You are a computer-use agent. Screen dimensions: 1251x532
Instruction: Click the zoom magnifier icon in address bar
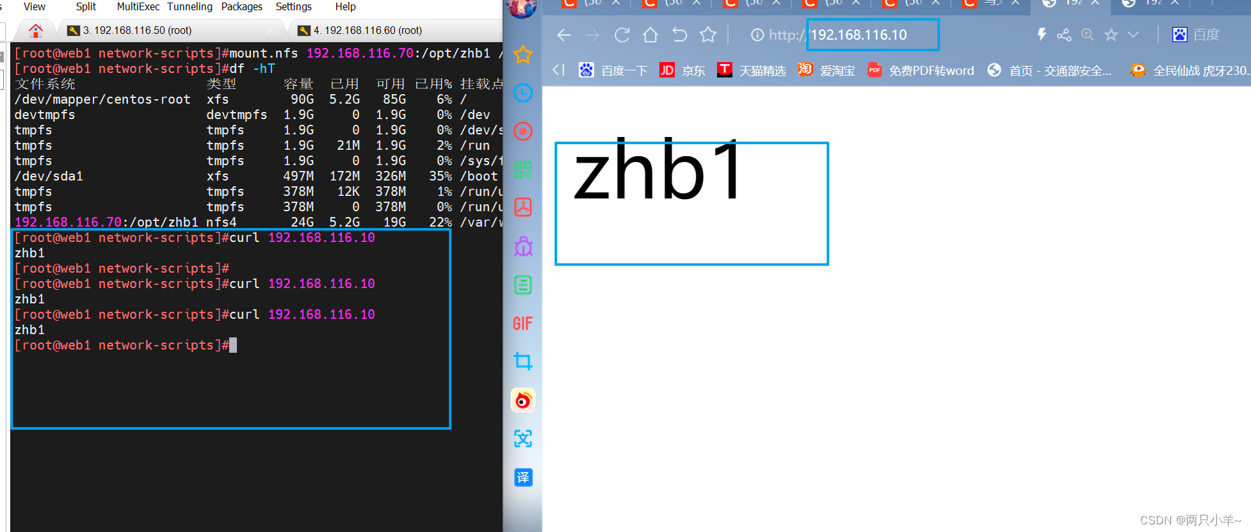tap(1087, 35)
